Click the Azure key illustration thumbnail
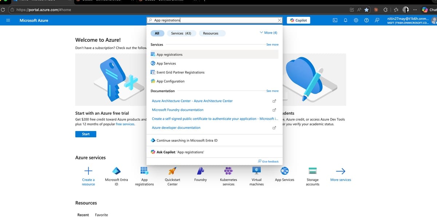The height and width of the screenshot is (217, 437). (111, 79)
